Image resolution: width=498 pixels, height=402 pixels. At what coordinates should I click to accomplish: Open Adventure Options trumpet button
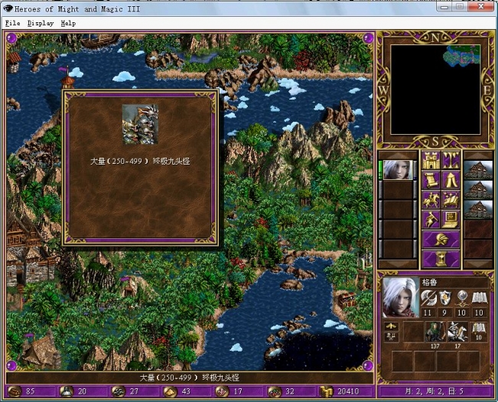pyautogui.click(x=431, y=221)
